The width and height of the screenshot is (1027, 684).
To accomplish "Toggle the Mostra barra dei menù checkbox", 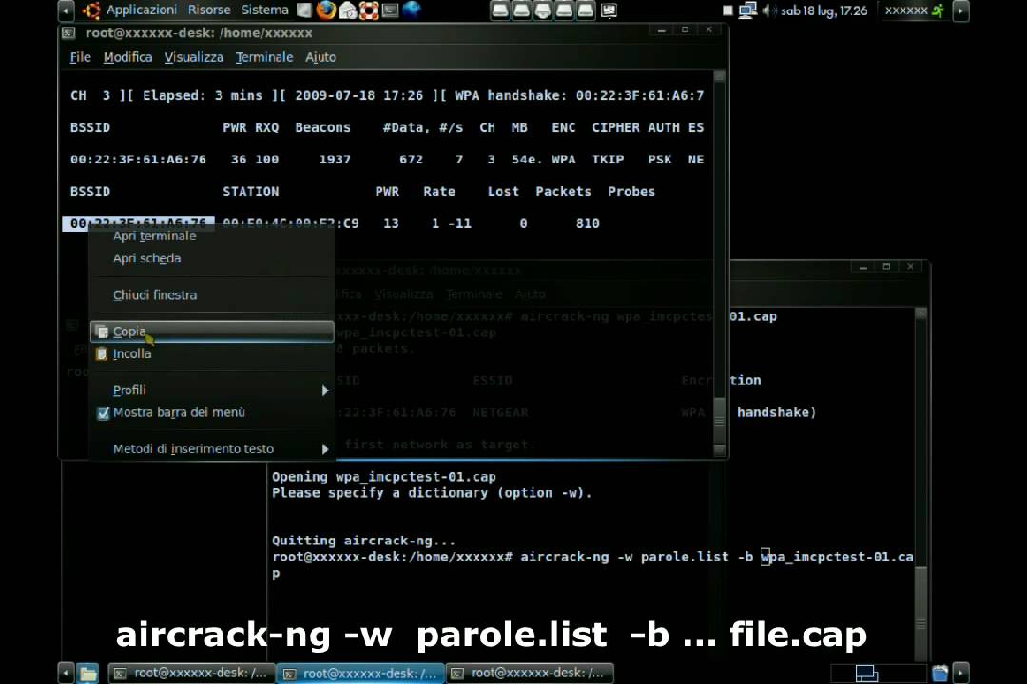I will [x=103, y=413].
